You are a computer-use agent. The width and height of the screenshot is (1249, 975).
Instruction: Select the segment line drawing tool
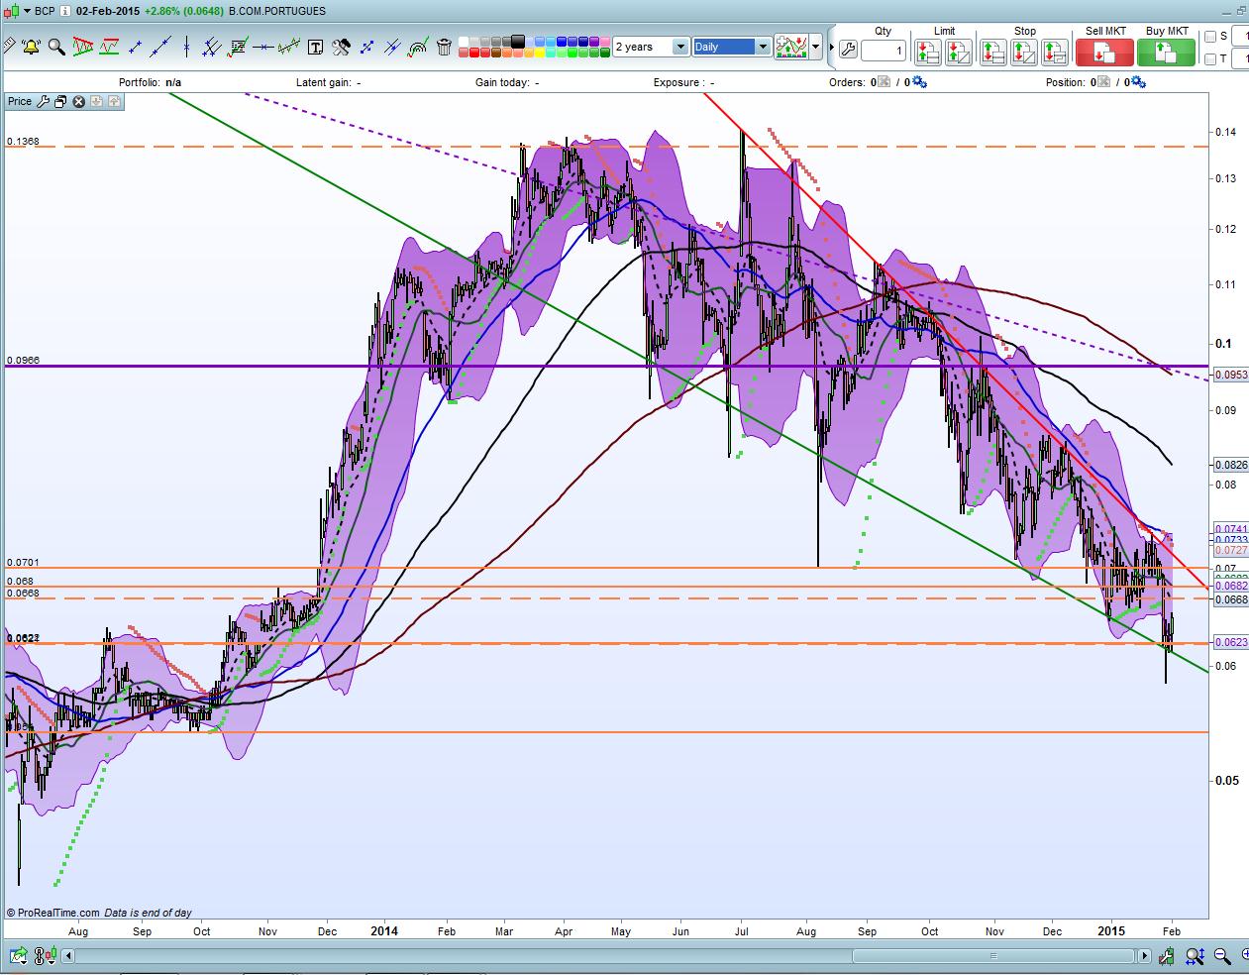136,47
